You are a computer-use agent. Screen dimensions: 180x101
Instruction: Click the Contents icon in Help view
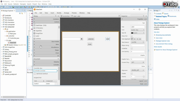155,13
